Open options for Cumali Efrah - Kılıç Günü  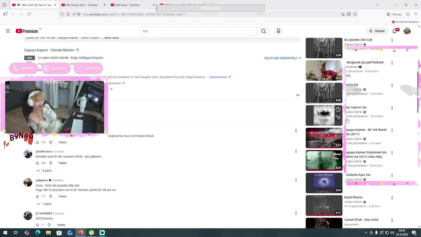[392, 220]
